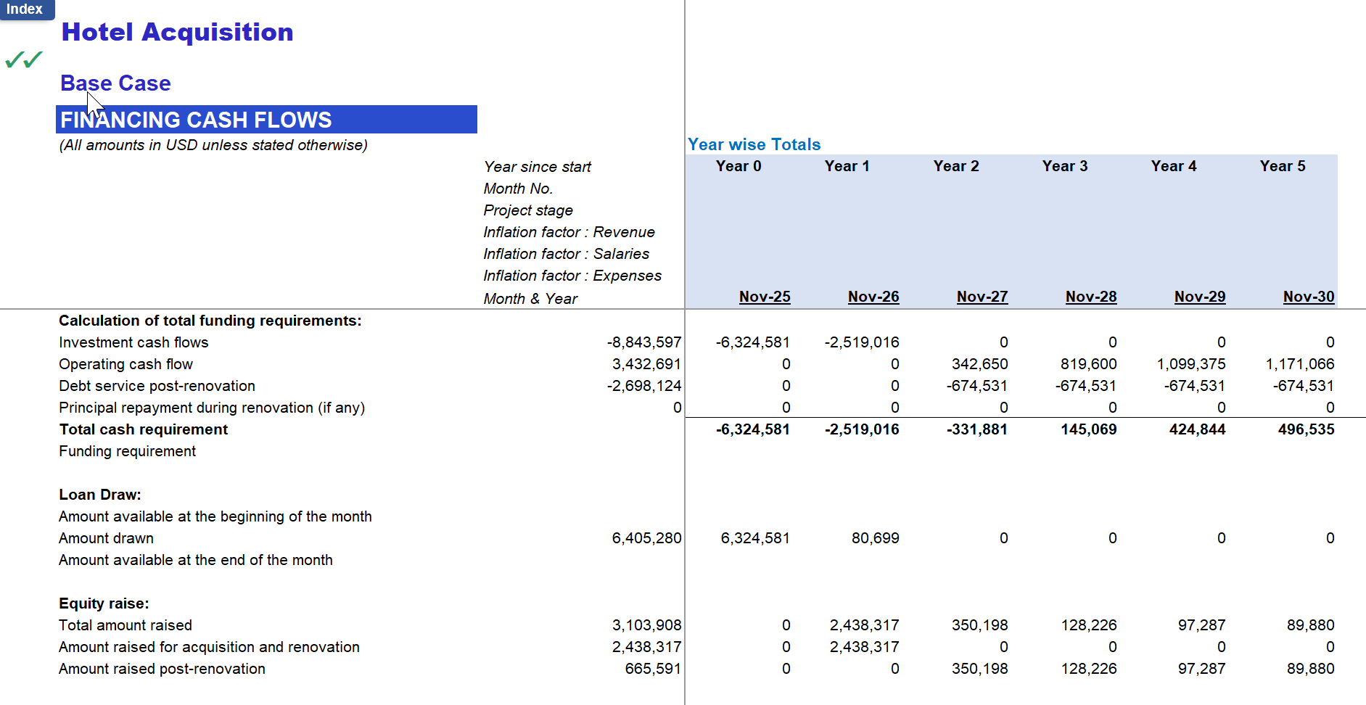The image size is (1366, 705).
Task: Open the Nov-25 date link
Action: (x=764, y=297)
